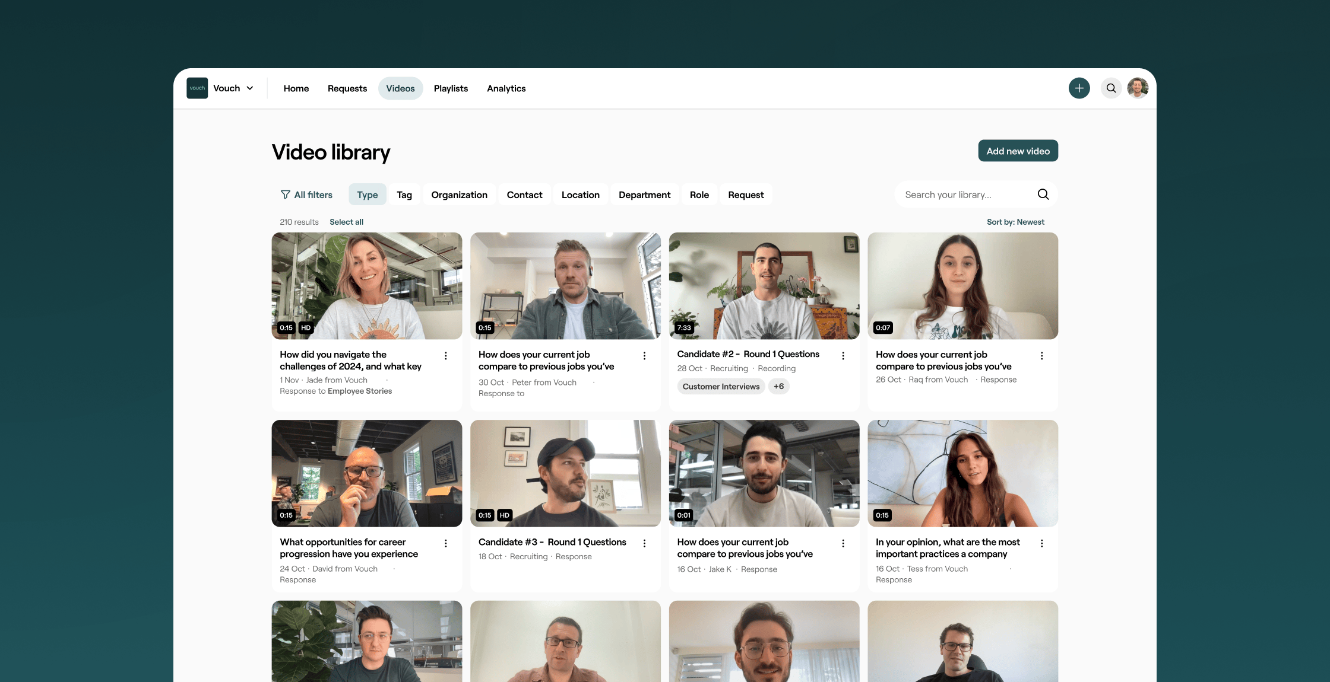Click the 0:01 duration badge
This screenshot has height=682, width=1330.
[683, 515]
